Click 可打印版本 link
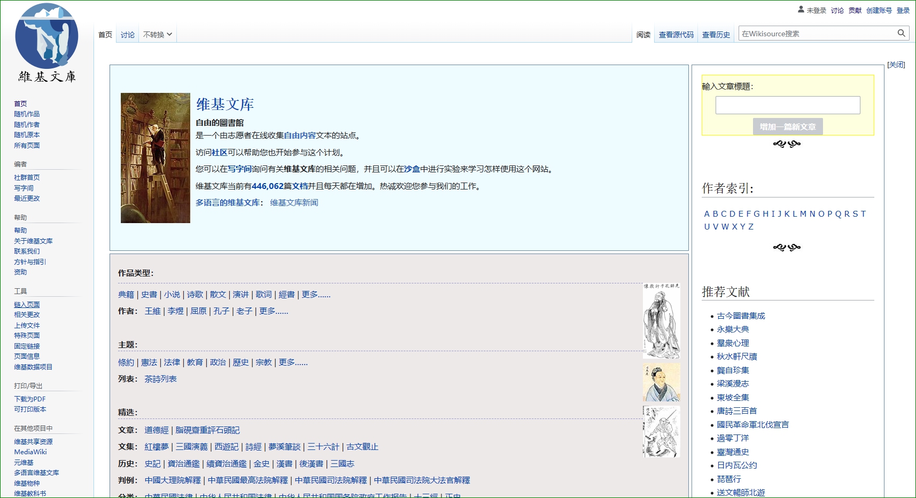Screen dimensions: 916x498 30,409
